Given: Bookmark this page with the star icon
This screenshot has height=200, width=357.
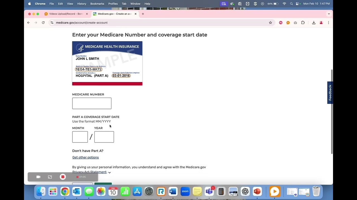Looking at the screenshot, I should pos(270,22).
